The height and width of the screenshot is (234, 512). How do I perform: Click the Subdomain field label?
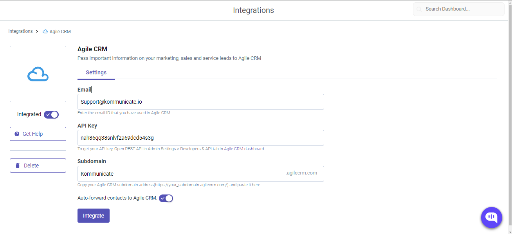pyautogui.click(x=92, y=161)
